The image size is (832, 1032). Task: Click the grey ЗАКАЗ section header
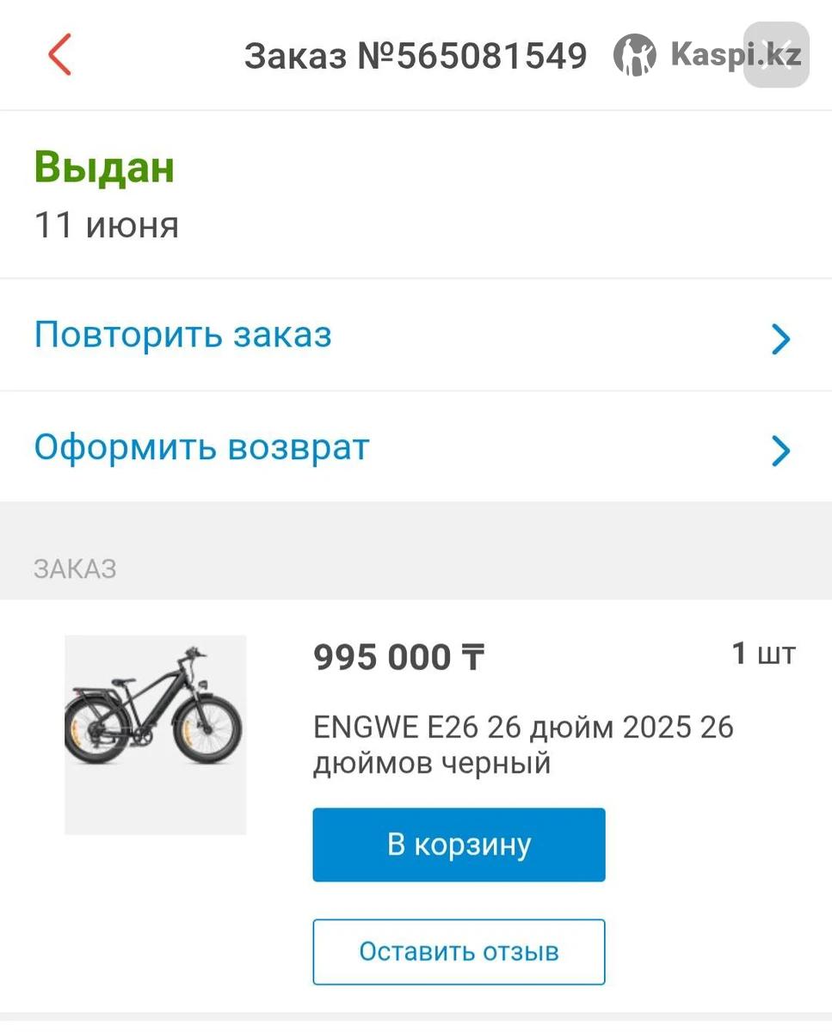[75, 568]
